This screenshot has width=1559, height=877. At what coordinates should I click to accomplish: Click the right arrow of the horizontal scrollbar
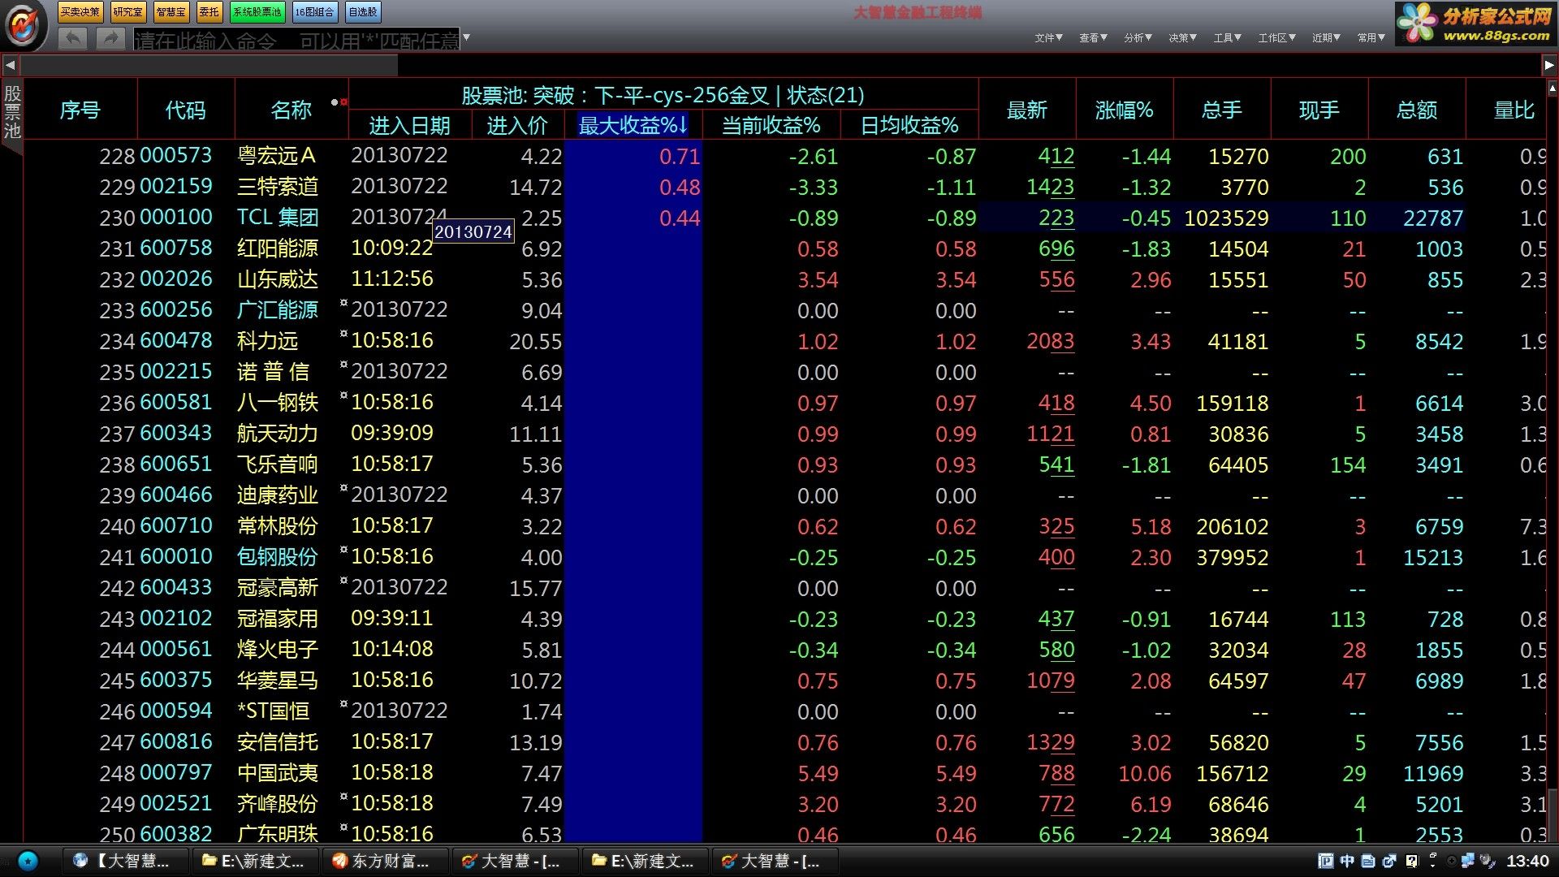[x=1549, y=65]
